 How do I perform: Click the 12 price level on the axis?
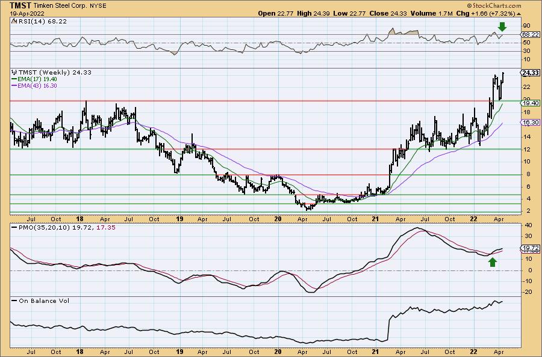[x=526, y=149]
